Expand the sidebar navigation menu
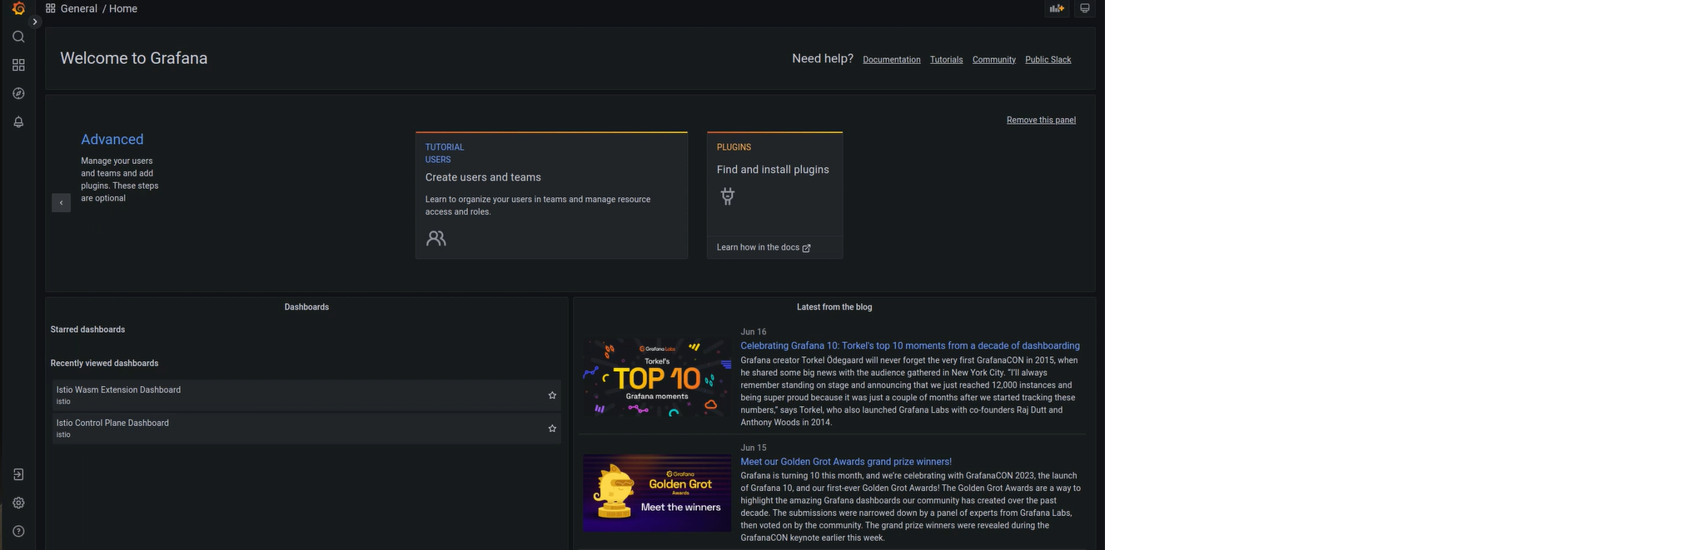1692x550 pixels. click(x=35, y=22)
